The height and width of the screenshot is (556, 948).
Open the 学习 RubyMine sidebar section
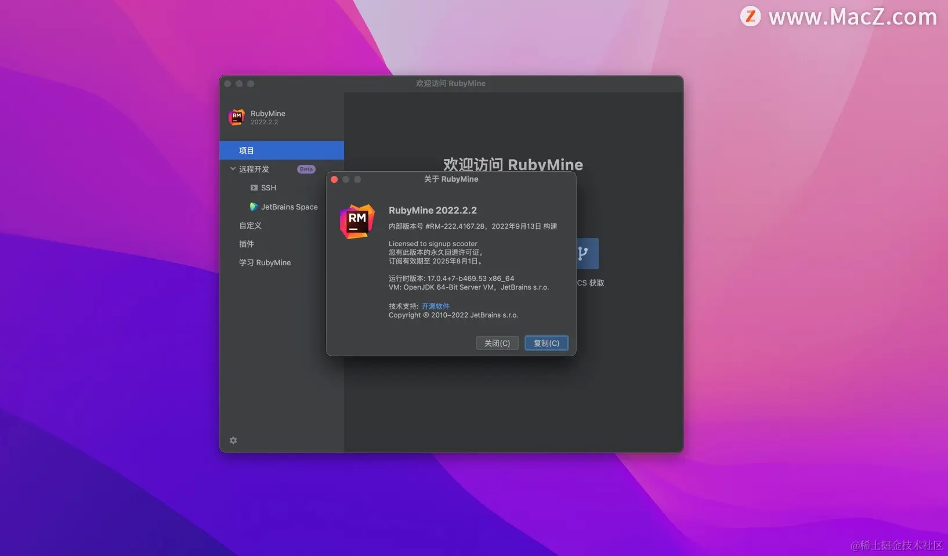point(265,262)
